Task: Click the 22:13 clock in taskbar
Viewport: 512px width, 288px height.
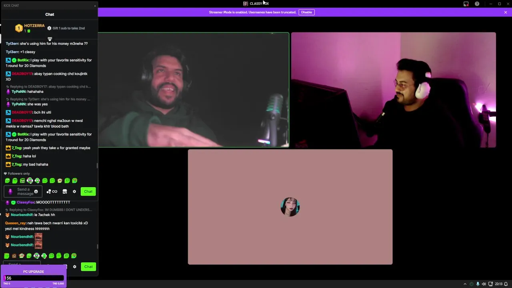Action: click(499, 284)
